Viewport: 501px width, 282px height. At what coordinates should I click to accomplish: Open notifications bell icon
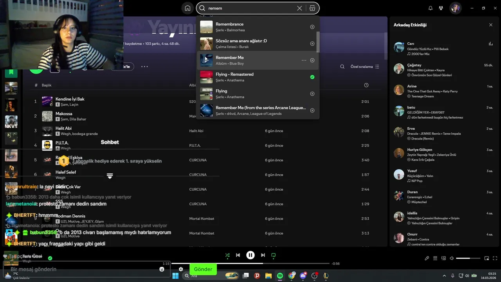click(x=431, y=8)
